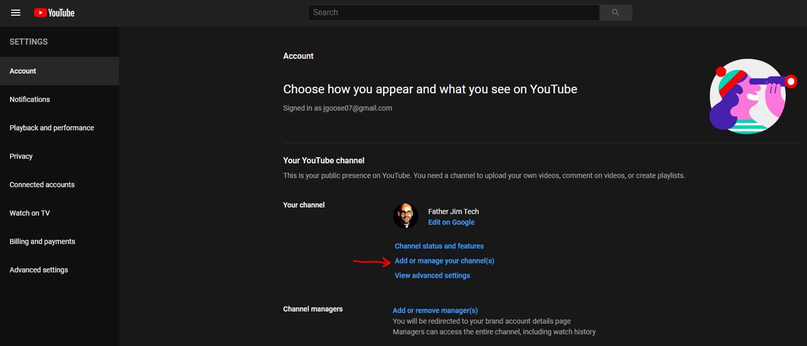Open Watch on TV settings
This screenshot has height=346, width=807.
point(60,213)
